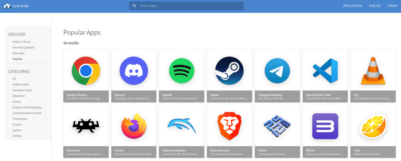This screenshot has width=401, height=161.
Task: Click 'Online music streaming service' description
Action: 180,99
